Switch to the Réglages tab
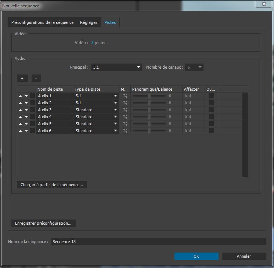The width and height of the screenshot is (274, 268). pyautogui.click(x=89, y=22)
